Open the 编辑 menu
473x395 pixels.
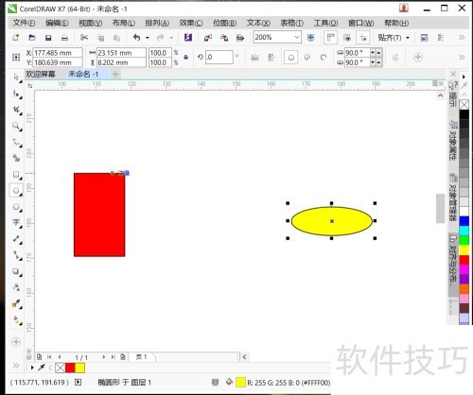coord(57,23)
